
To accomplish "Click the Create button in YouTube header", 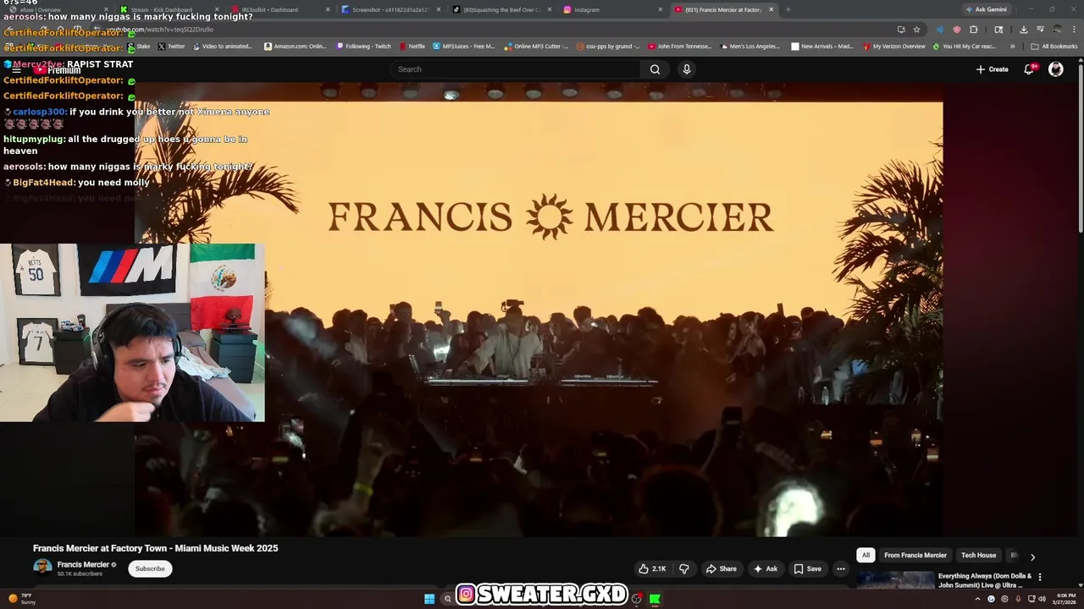I will pyautogui.click(x=993, y=69).
